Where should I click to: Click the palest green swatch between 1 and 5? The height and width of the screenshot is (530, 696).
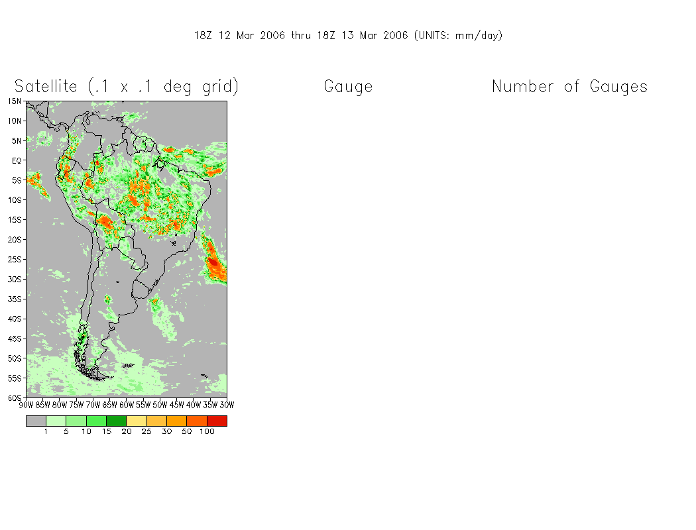(56, 421)
